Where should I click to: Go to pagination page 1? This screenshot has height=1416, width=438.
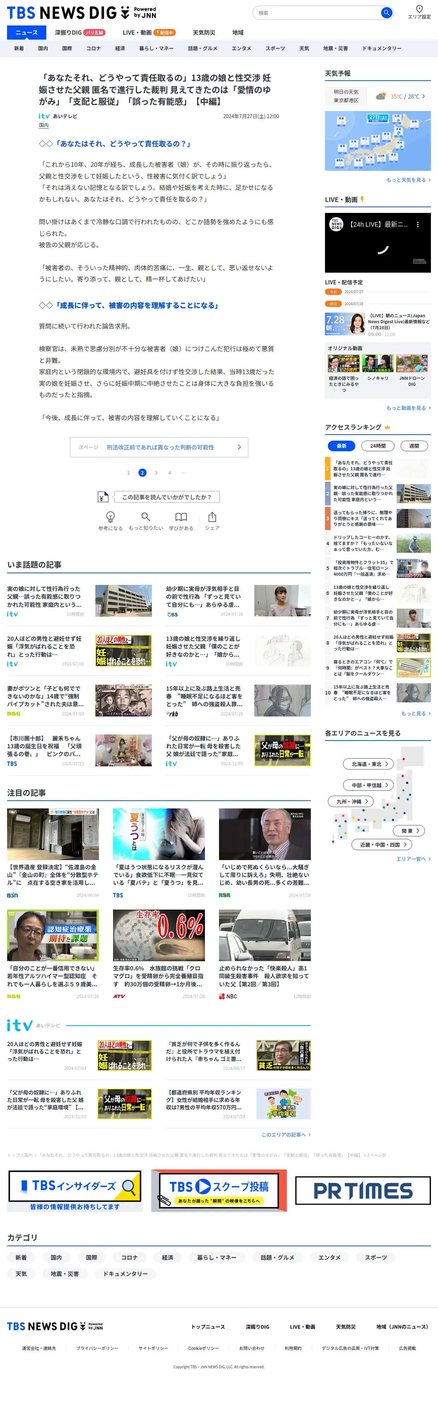[129, 473]
